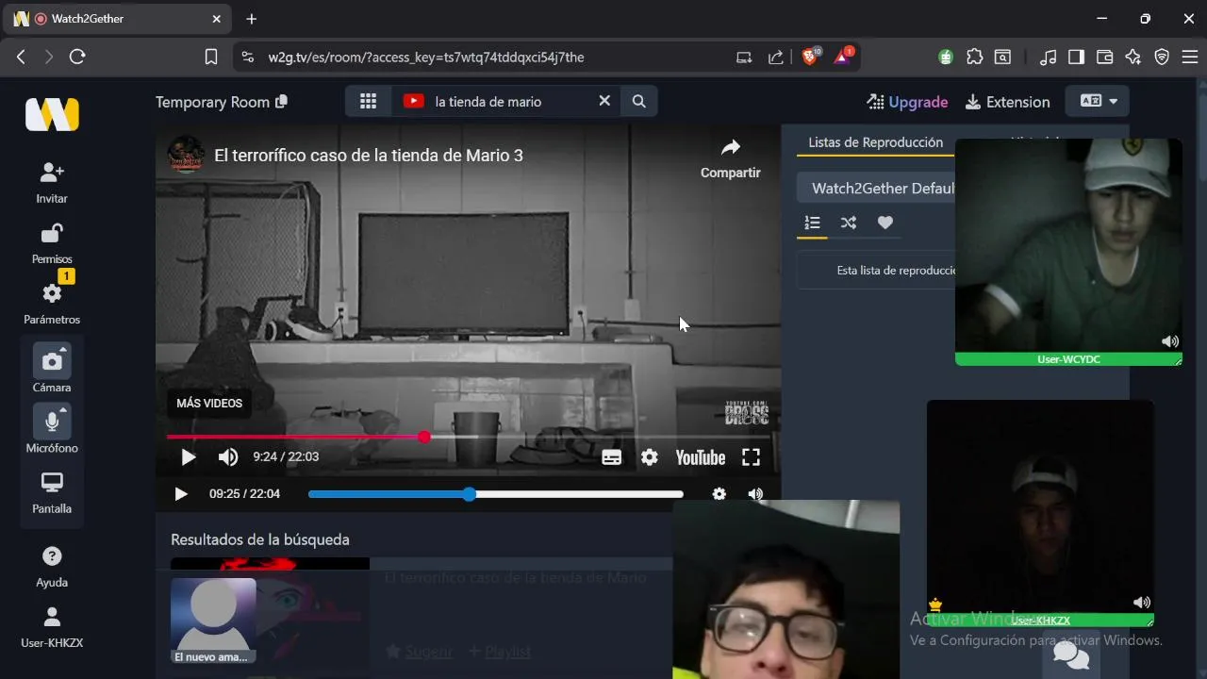The width and height of the screenshot is (1207, 679).
Task: Click share page icon in address bar
Action: (x=775, y=58)
